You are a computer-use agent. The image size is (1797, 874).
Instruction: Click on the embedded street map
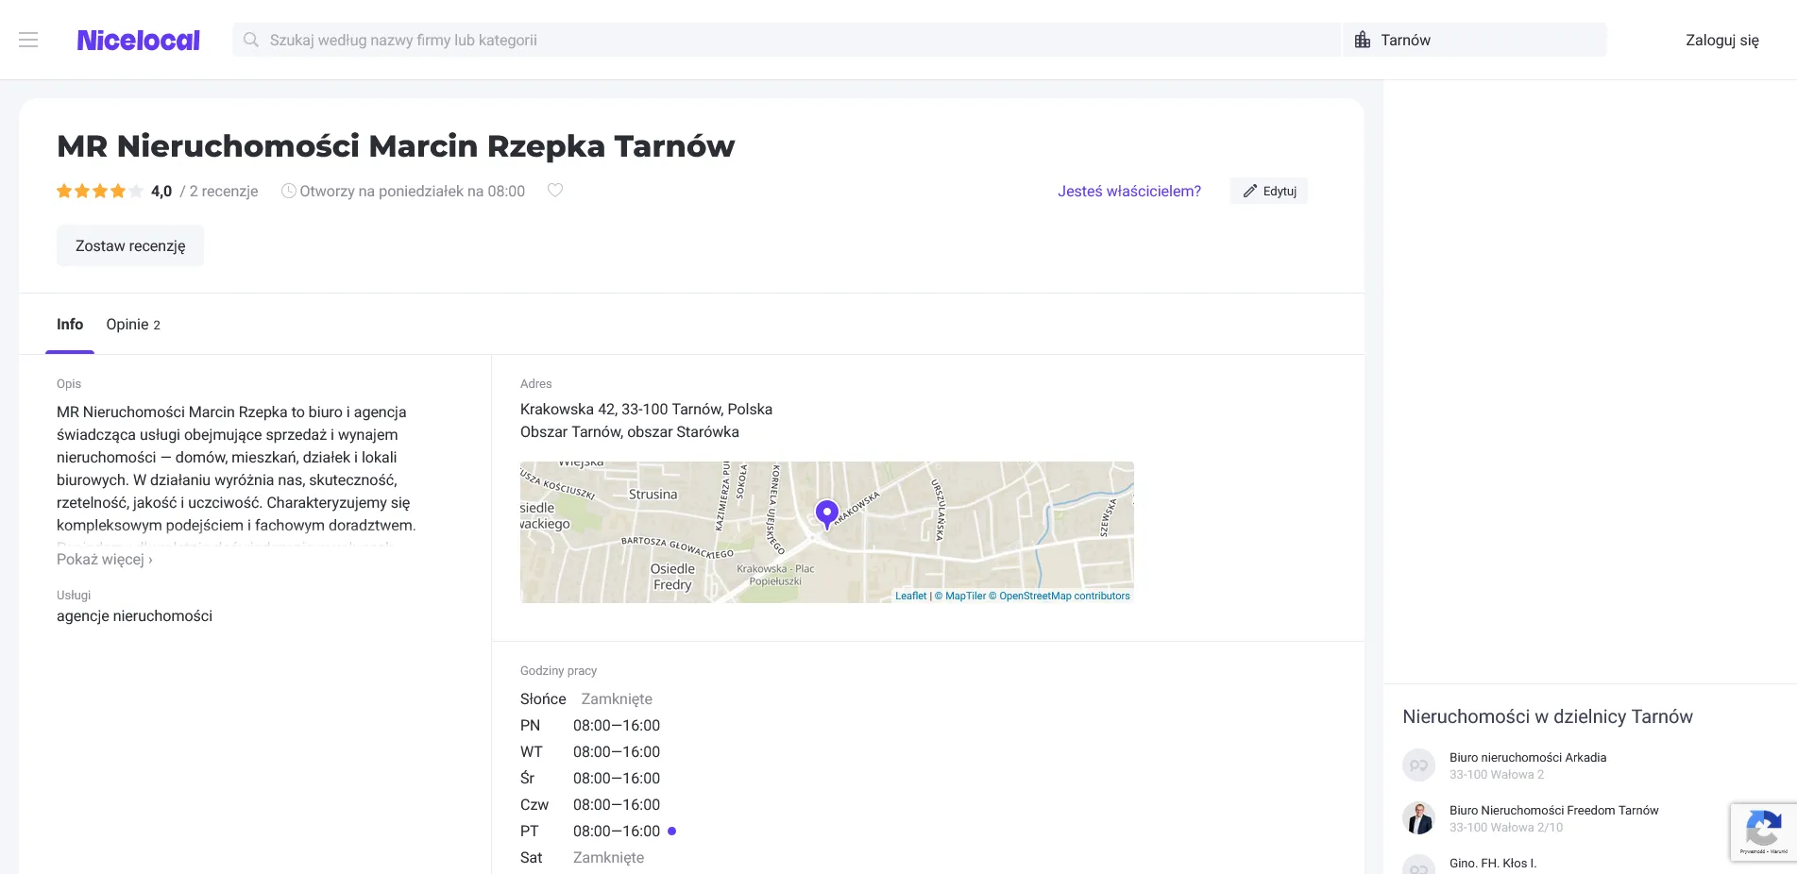pos(826,532)
